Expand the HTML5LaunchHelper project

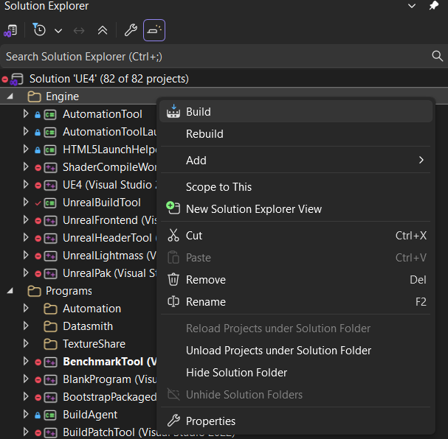pos(25,149)
